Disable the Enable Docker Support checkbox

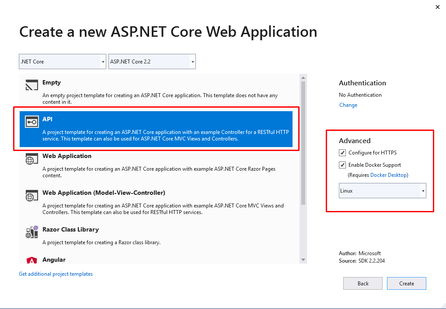[342, 165]
